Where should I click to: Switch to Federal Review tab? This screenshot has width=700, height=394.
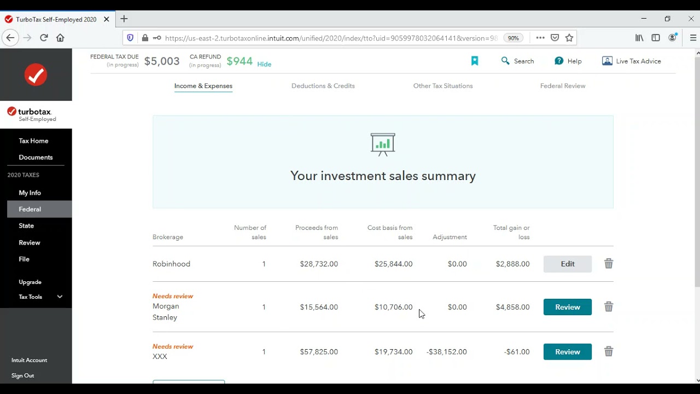click(563, 86)
